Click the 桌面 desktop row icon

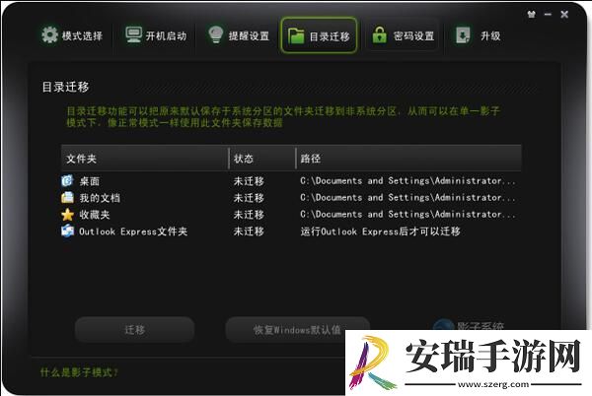click(67, 180)
